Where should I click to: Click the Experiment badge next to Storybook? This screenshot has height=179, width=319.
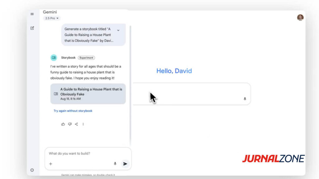[x=86, y=58]
